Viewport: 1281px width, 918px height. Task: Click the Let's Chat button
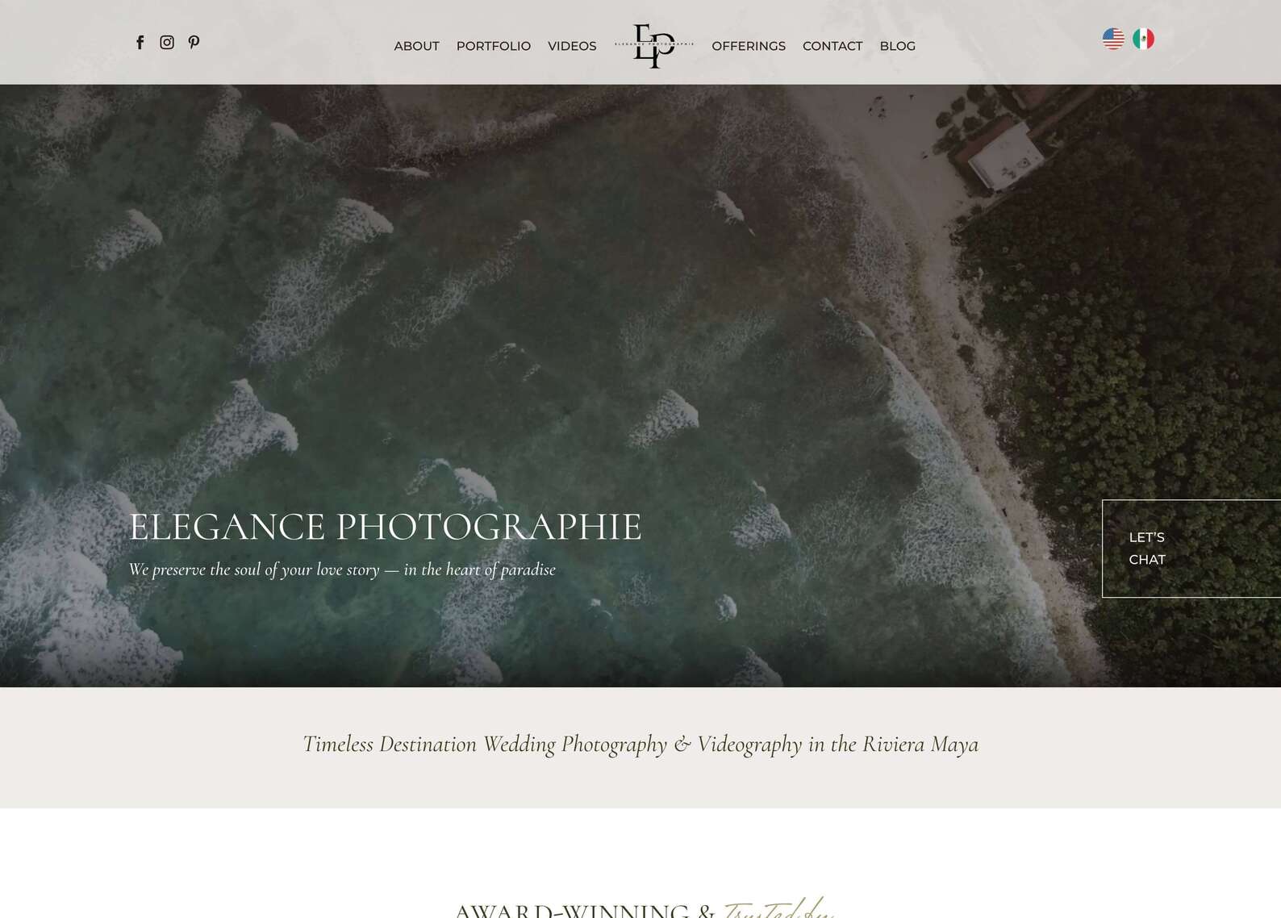pos(1191,549)
